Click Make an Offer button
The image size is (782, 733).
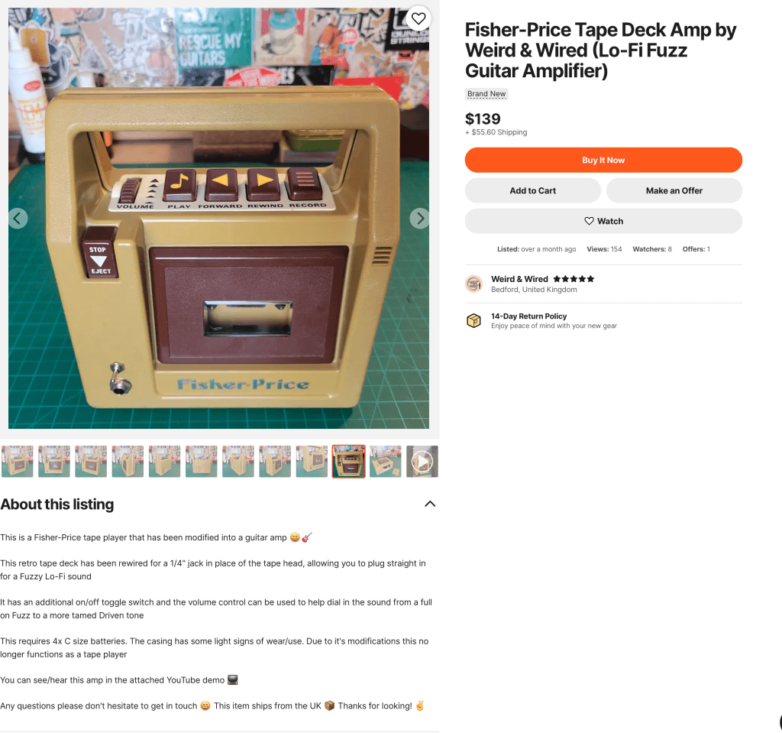point(674,191)
